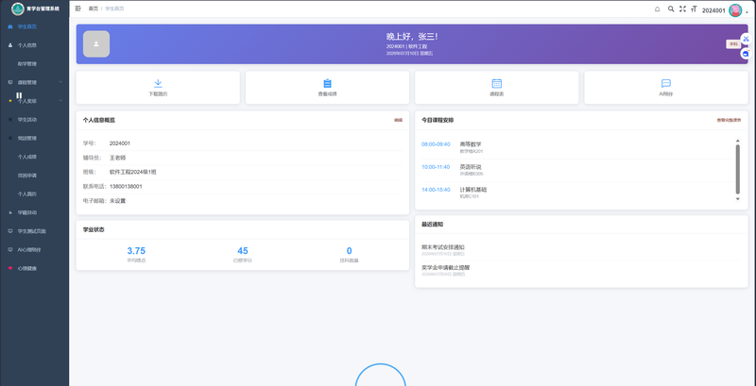Click the yellow star icon in the sidebar
Image resolution: width=756 pixels, height=386 pixels.
(x=10, y=101)
